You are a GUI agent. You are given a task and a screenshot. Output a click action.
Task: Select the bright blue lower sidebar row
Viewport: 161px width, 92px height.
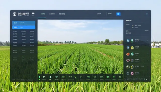point(24,27)
